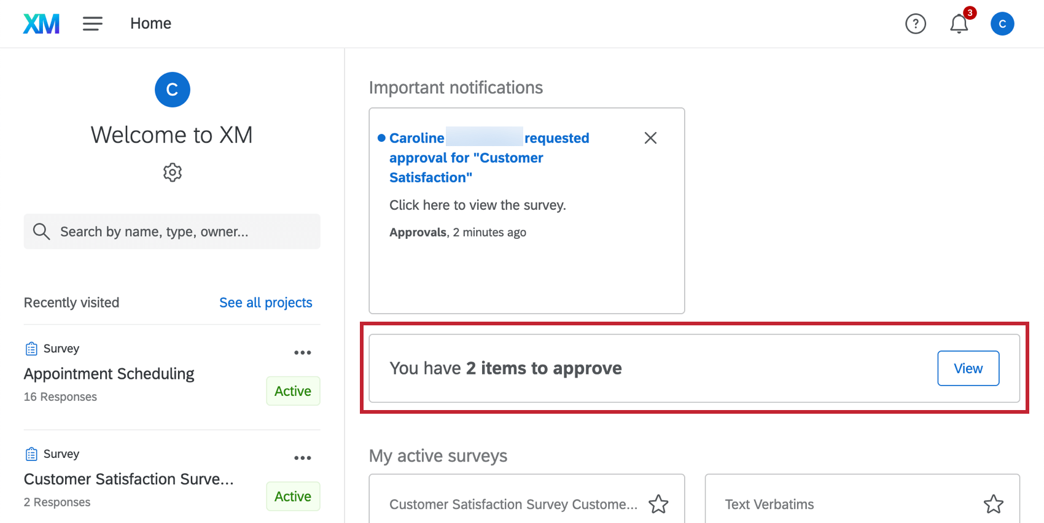
Task: Open the help question mark icon
Action: [x=915, y=24]
